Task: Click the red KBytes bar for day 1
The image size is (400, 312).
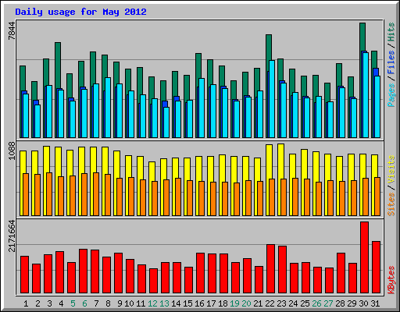Action: pyautogui.click(x=24, y=275)
